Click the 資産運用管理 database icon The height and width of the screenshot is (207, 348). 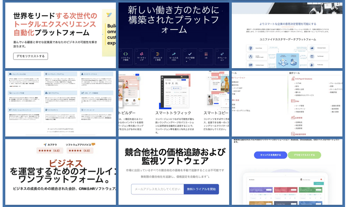pyautogui.click(x=293, y=134)
